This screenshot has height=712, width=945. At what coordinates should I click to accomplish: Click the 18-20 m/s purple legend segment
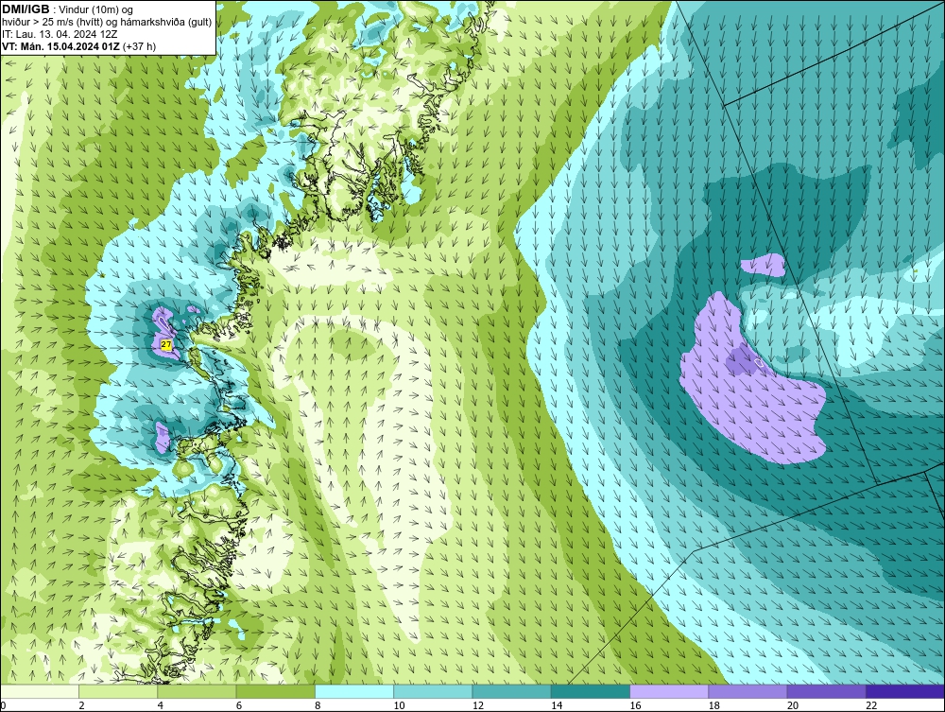[x=747, y=691]
